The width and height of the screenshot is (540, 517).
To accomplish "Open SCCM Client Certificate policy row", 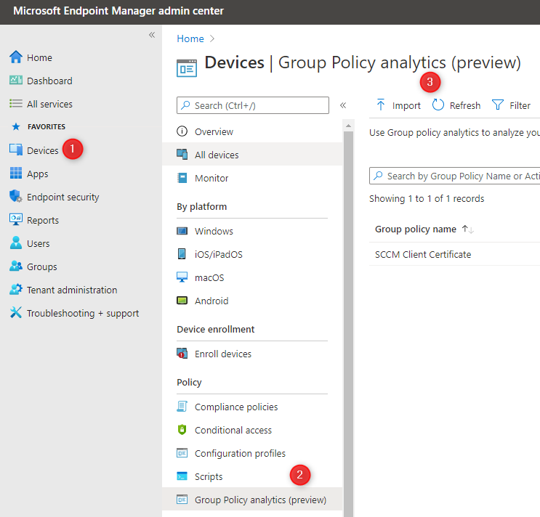I will (423, 254).
